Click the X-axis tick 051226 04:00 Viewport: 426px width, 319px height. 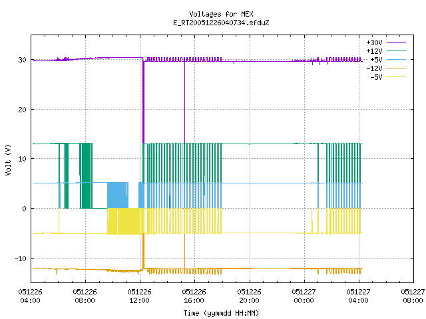click(x=30, y=296)
